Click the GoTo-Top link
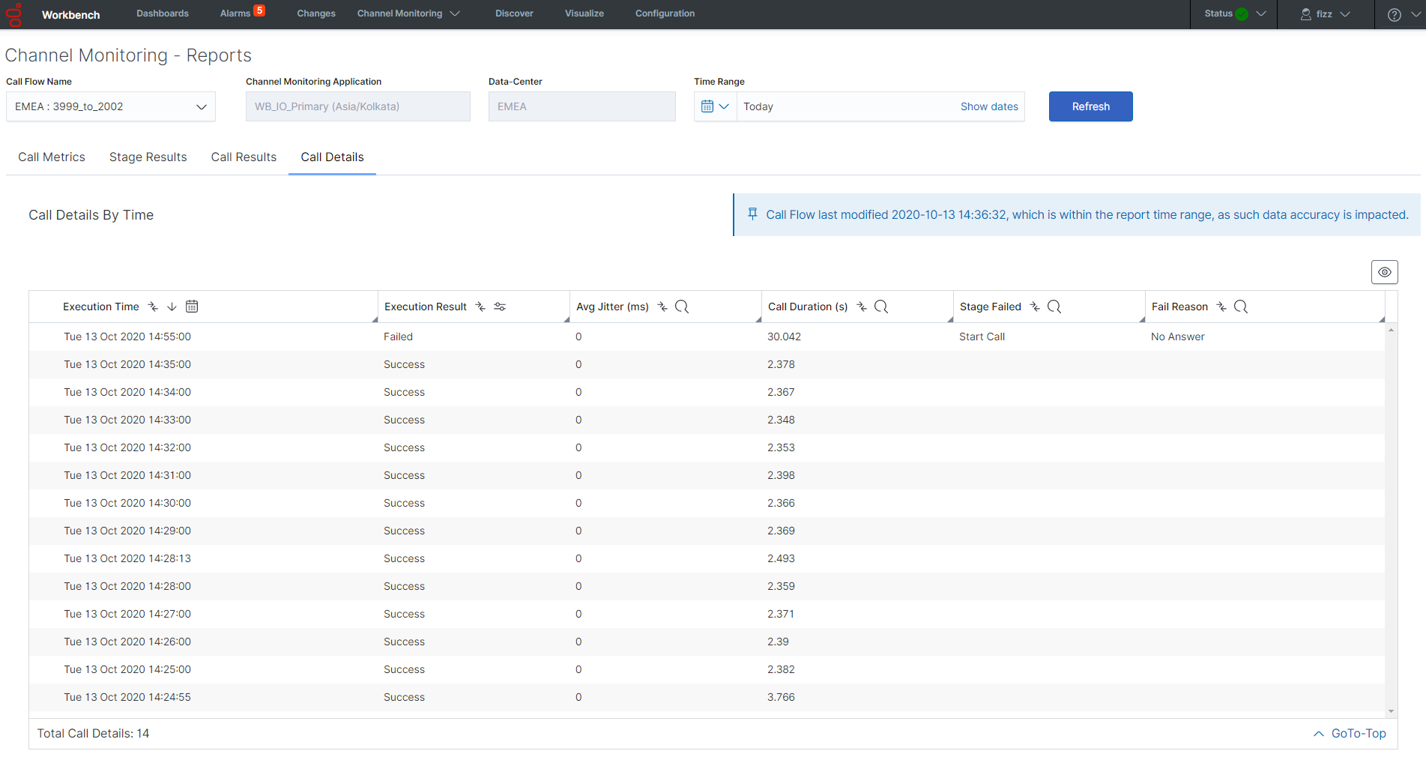 tap(1350, 734)
